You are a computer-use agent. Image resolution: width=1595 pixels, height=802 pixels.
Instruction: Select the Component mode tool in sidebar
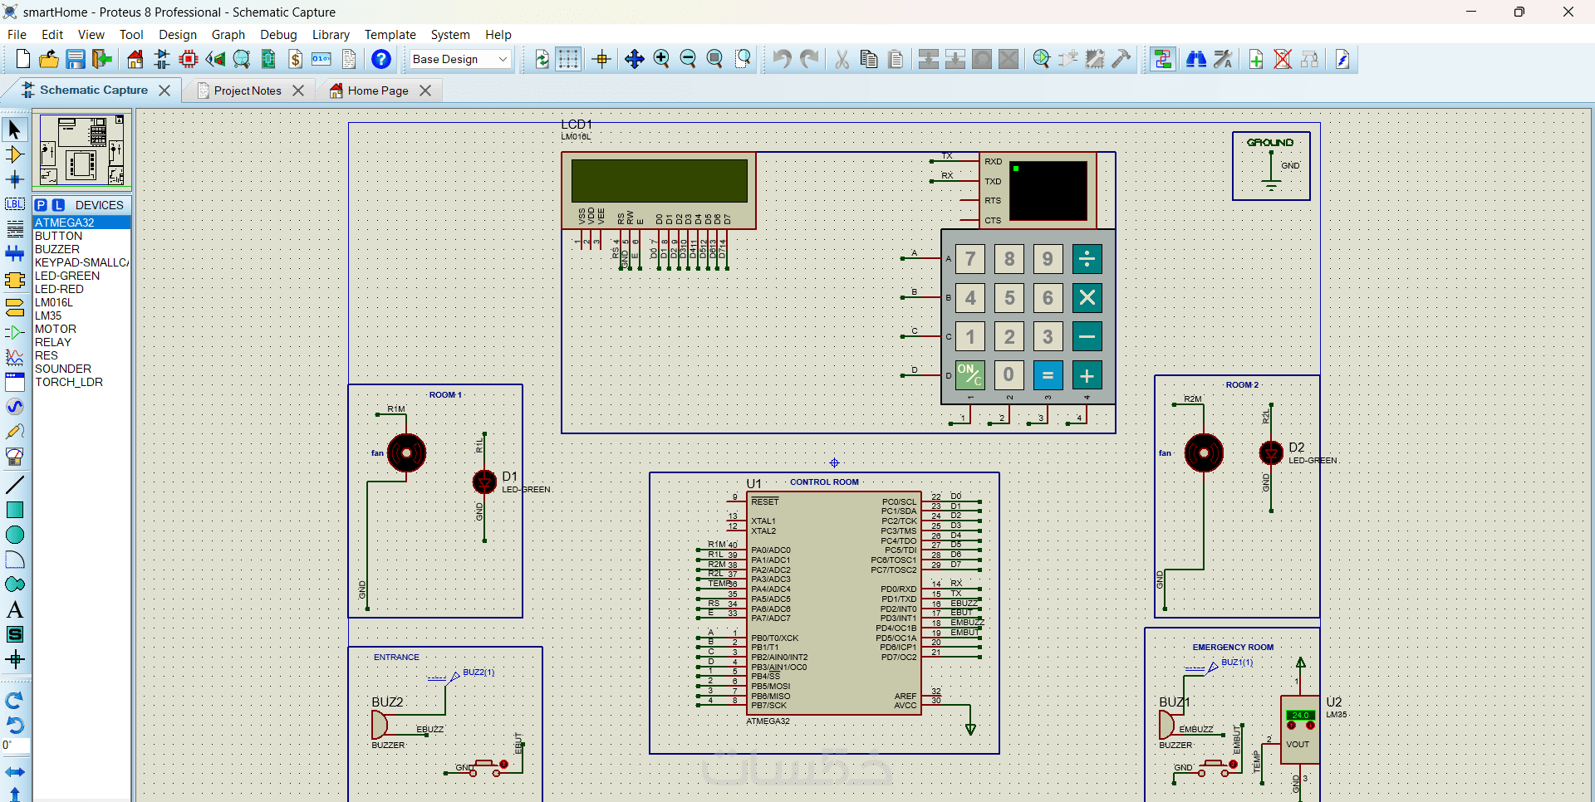click(14, 154)
